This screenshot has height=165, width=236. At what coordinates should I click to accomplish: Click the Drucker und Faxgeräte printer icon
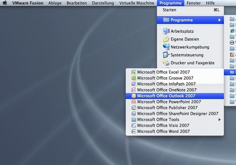click(x=166, y=63)
